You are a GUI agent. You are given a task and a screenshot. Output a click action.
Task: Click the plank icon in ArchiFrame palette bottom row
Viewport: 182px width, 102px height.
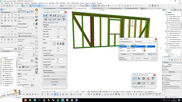[135, 83]
